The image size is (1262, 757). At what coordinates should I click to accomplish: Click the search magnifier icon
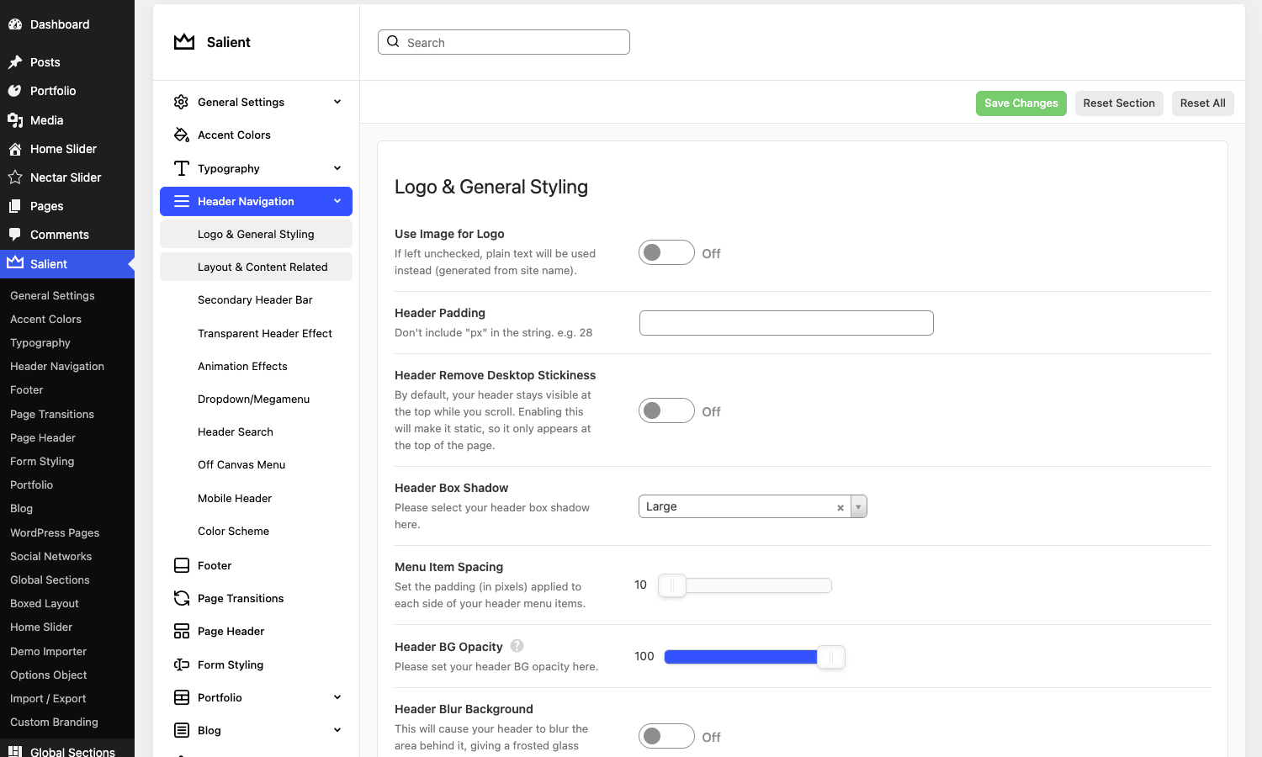(x=393, y=42)
